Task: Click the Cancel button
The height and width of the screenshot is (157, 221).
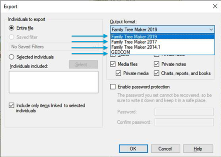Action: coord(166,149)
